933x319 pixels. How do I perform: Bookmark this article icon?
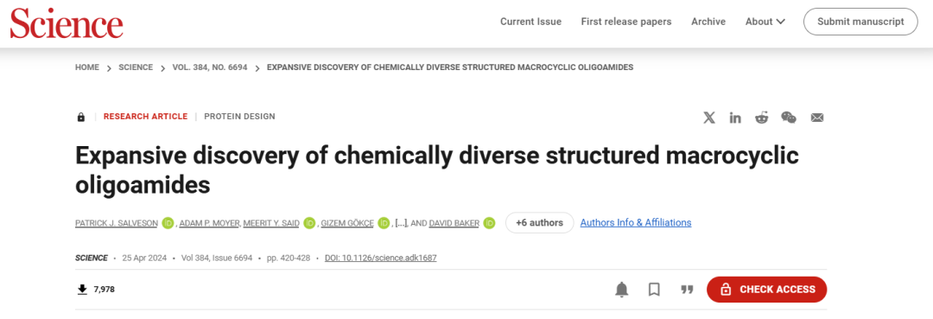[655, 290]
